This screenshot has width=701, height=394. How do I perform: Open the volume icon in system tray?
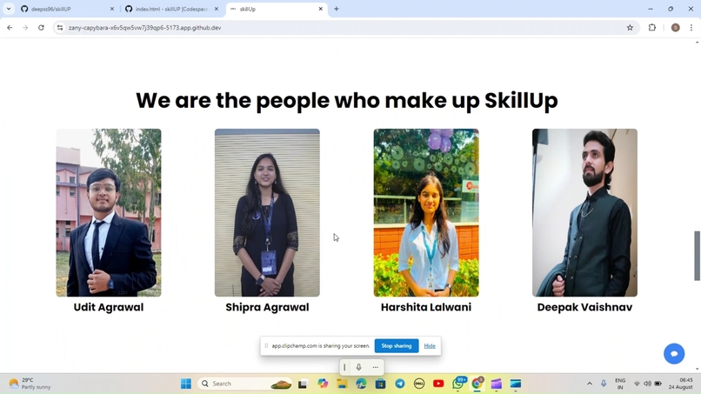click(647, 384)
